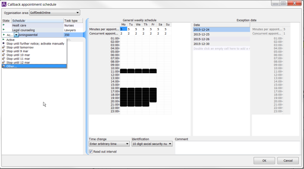This screenshot has width=304, height=169.
Task: Click inside the Comment text field
Action: (238, 147)
